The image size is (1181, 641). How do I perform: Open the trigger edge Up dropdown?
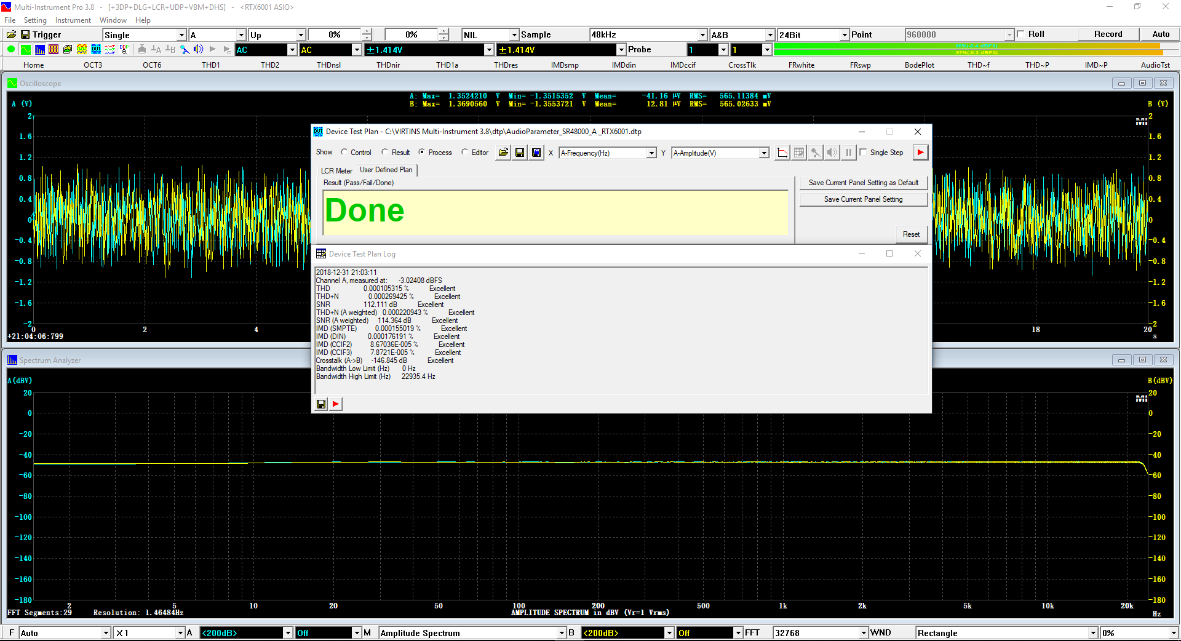(x=277, y=34)
